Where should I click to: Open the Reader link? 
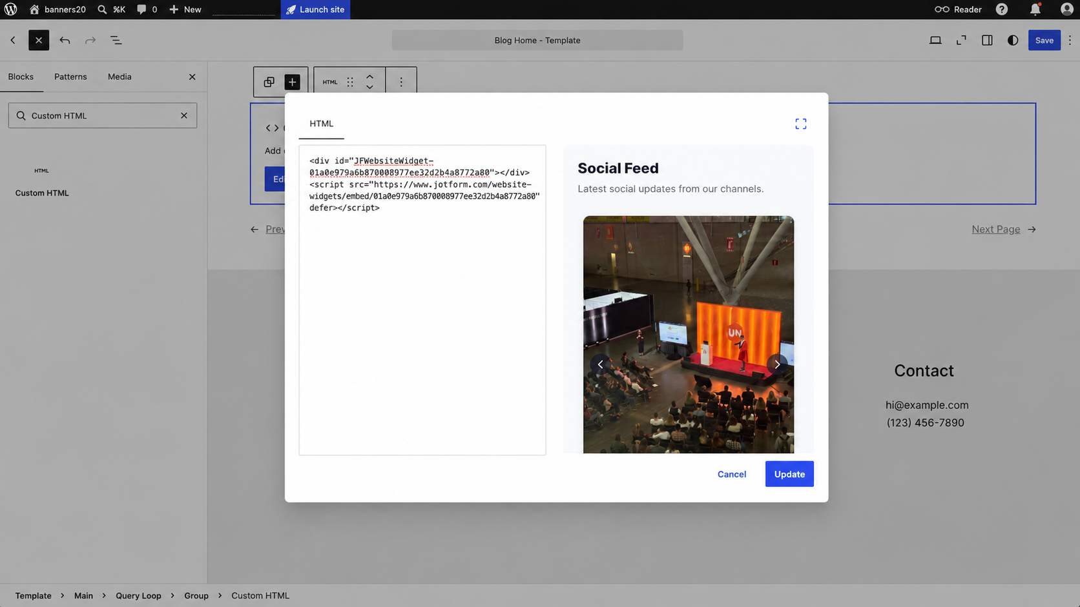click(958, 10)
